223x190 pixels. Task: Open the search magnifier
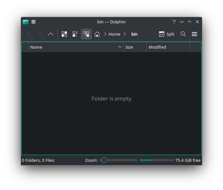[183, 34]
